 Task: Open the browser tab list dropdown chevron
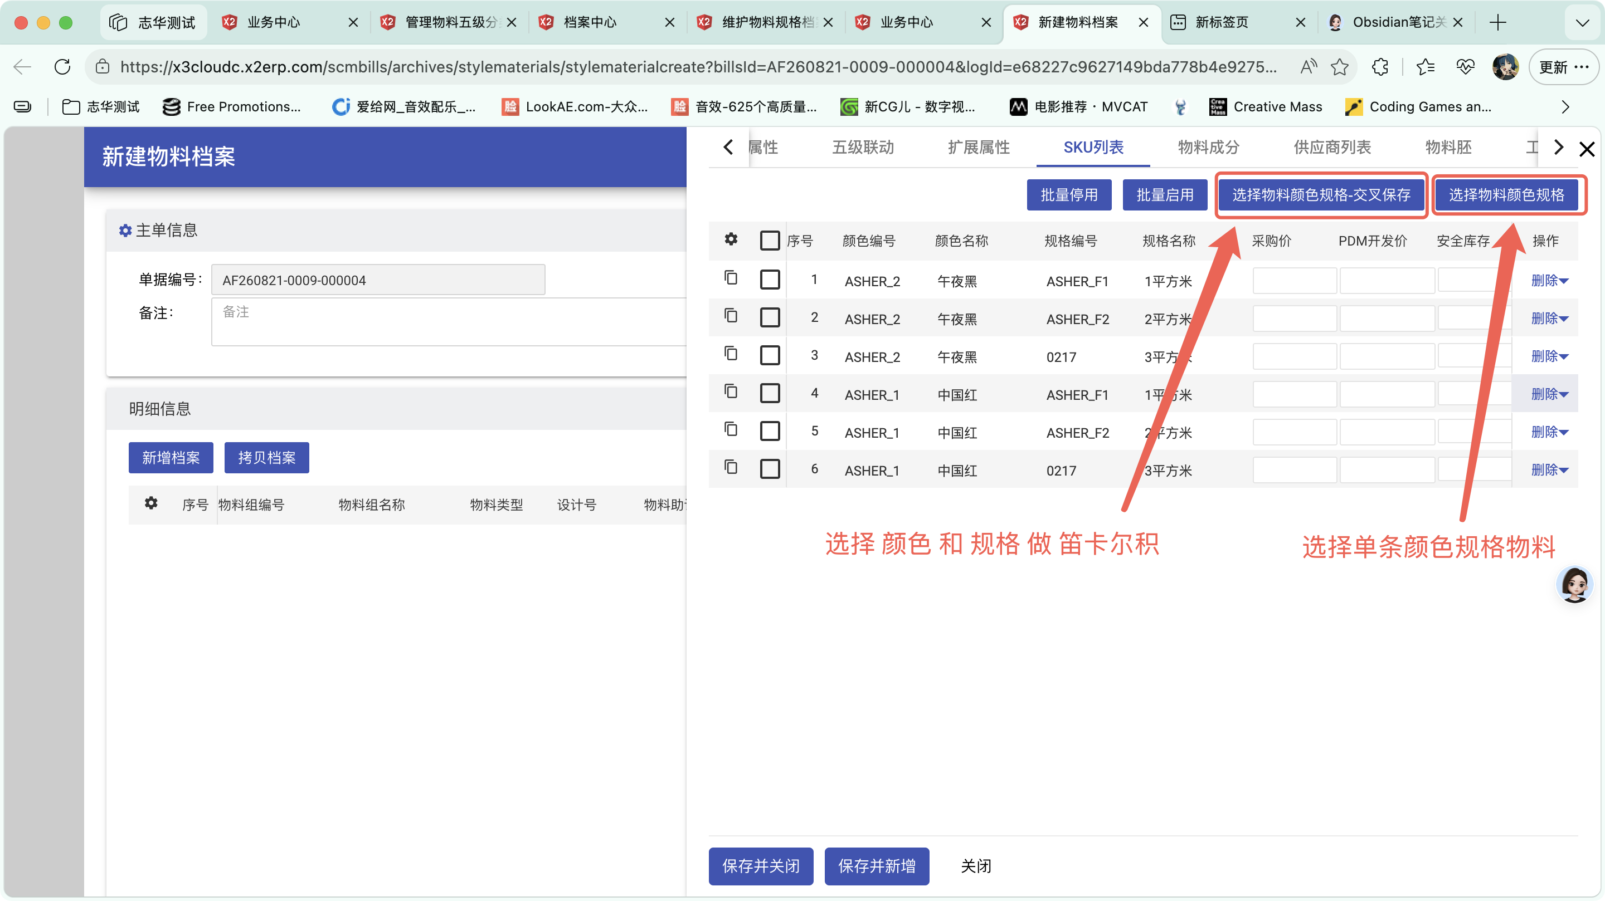coord(1582,23)
